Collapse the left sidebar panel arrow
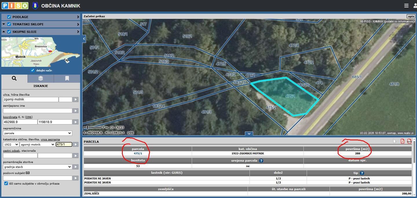 [84, 38]
